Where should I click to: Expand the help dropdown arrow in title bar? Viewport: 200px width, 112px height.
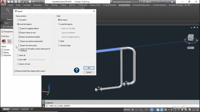pyautogui.click(x=175, y=2)
